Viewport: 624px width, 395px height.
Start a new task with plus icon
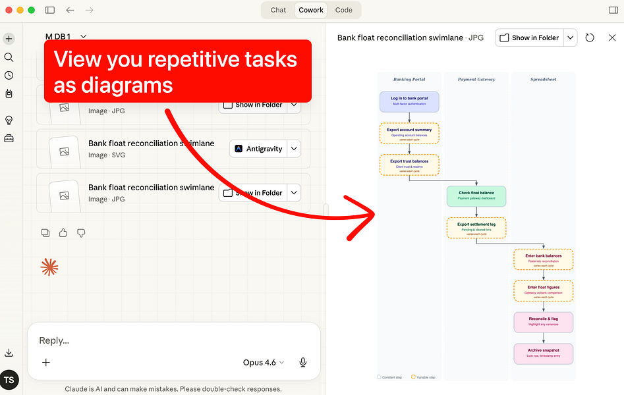pyautogui.click(x=9, y=39)
